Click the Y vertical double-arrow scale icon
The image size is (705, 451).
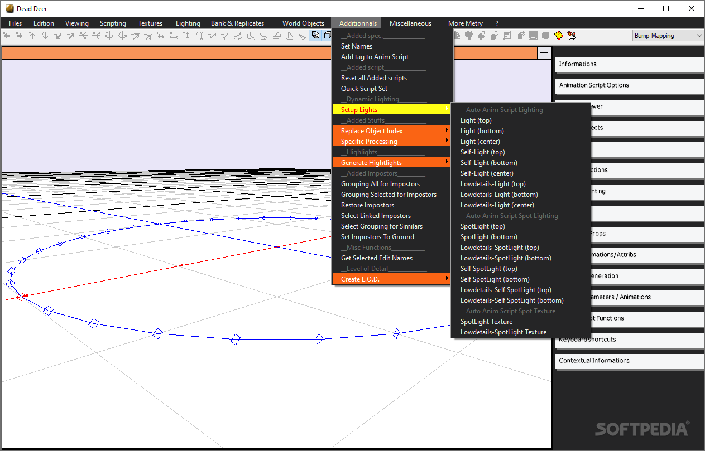pos(186,35)
